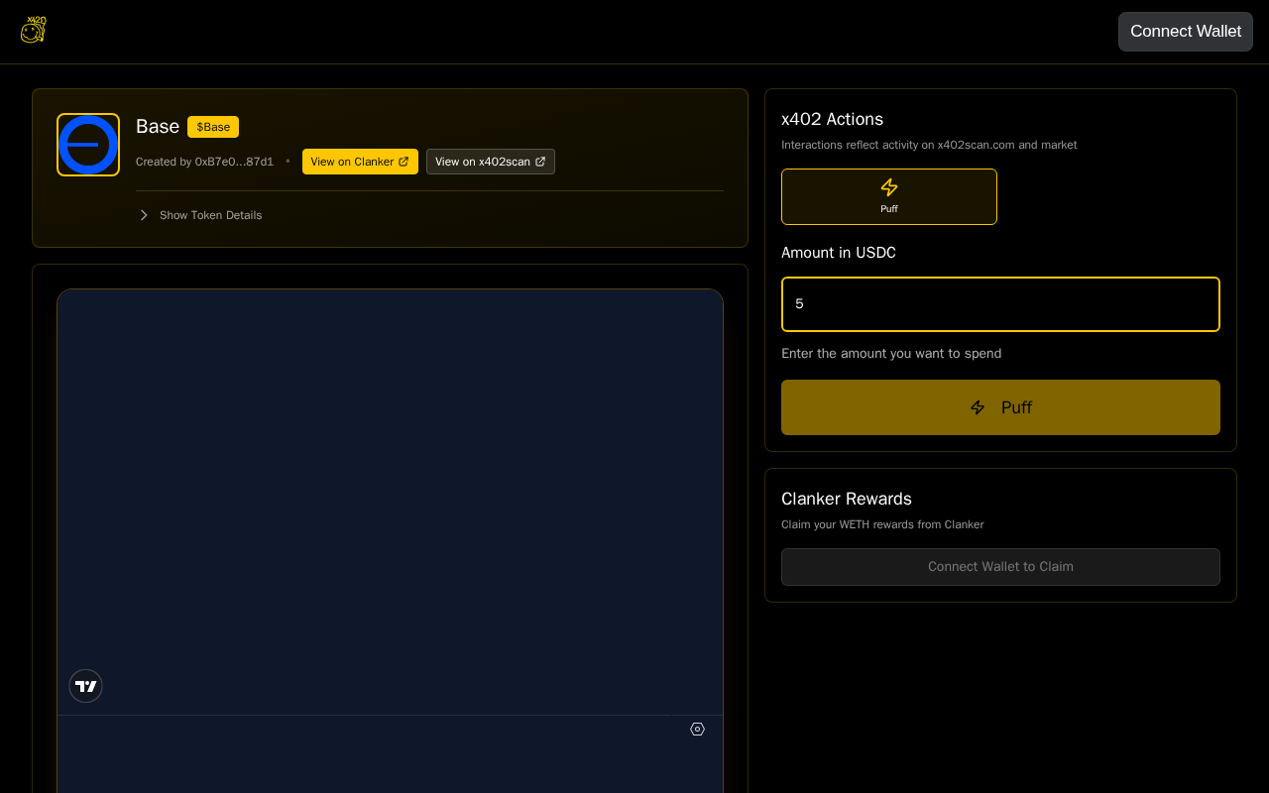
Task: Click the $Base ticker badge
Action: [x=213, y=127]
